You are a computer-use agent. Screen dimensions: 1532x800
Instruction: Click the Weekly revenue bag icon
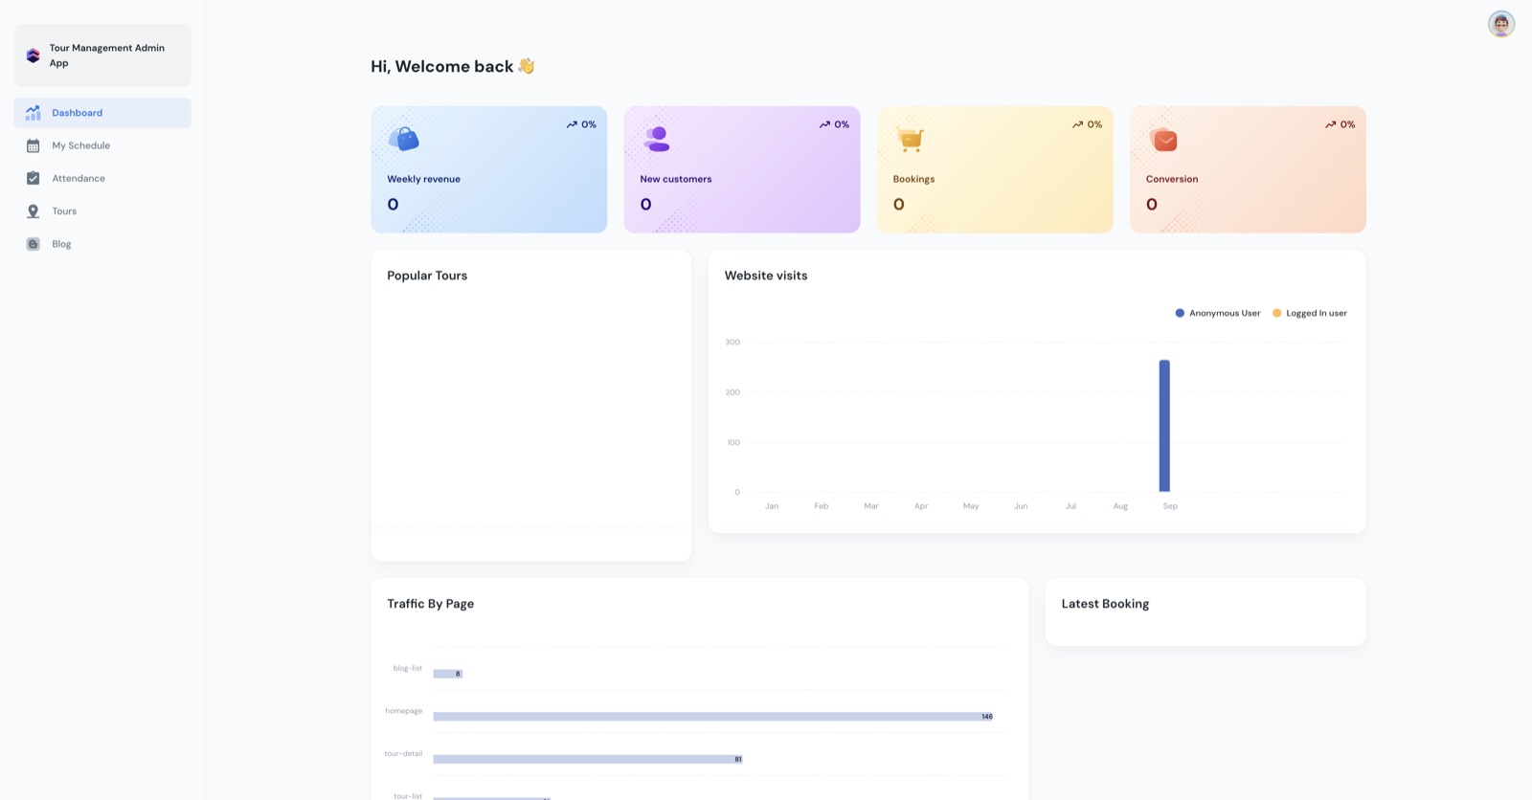[x=403, y=139]
